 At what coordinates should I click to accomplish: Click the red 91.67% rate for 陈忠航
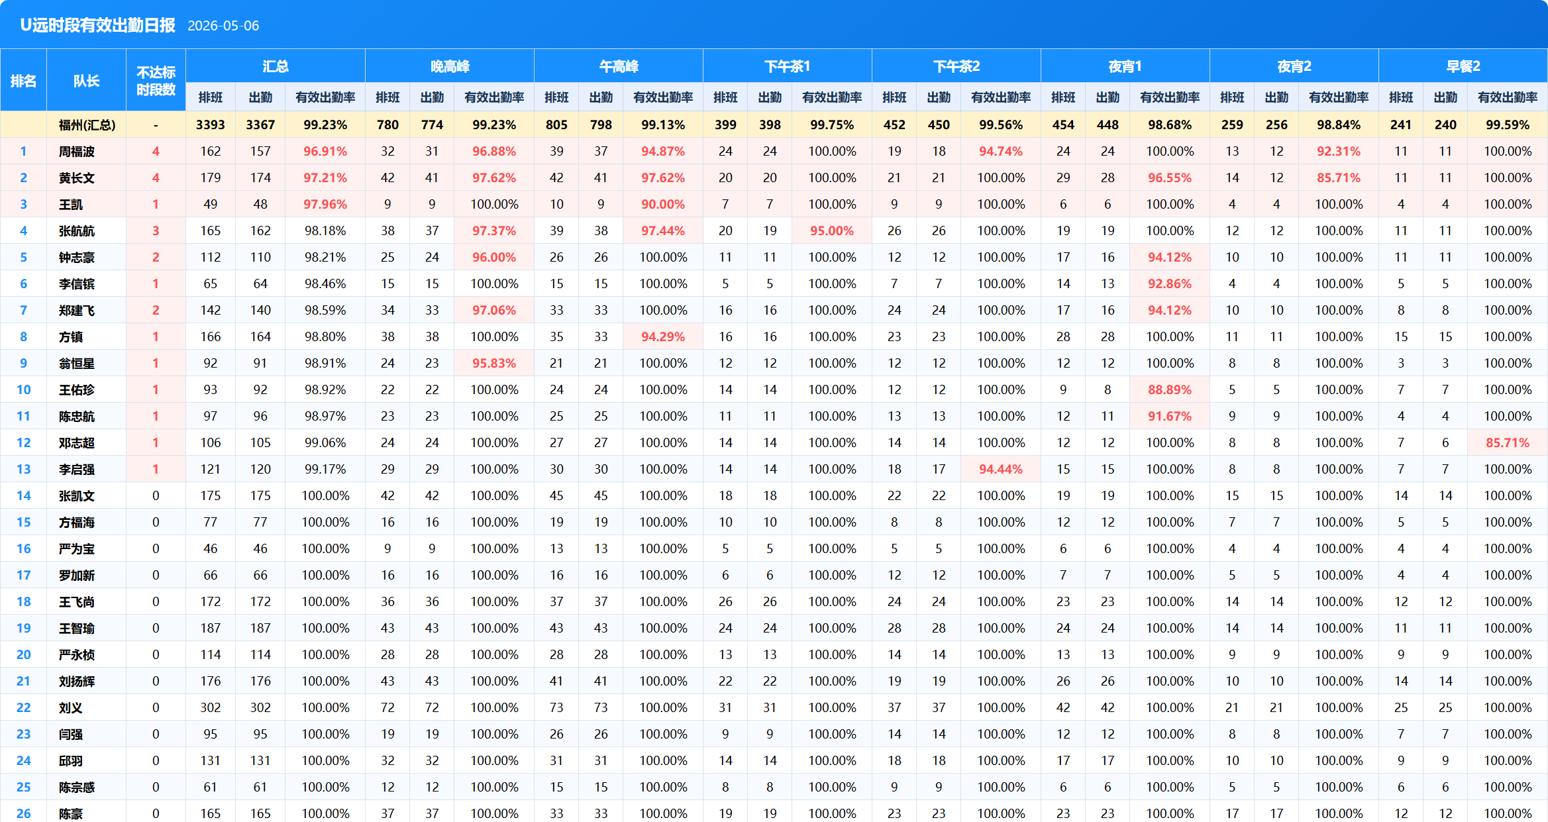(x=1170, y=416)
